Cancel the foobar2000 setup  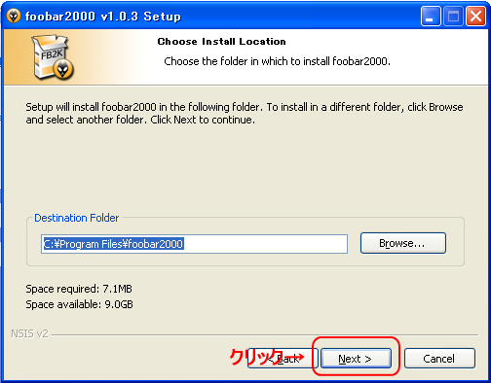coord(439,359)
